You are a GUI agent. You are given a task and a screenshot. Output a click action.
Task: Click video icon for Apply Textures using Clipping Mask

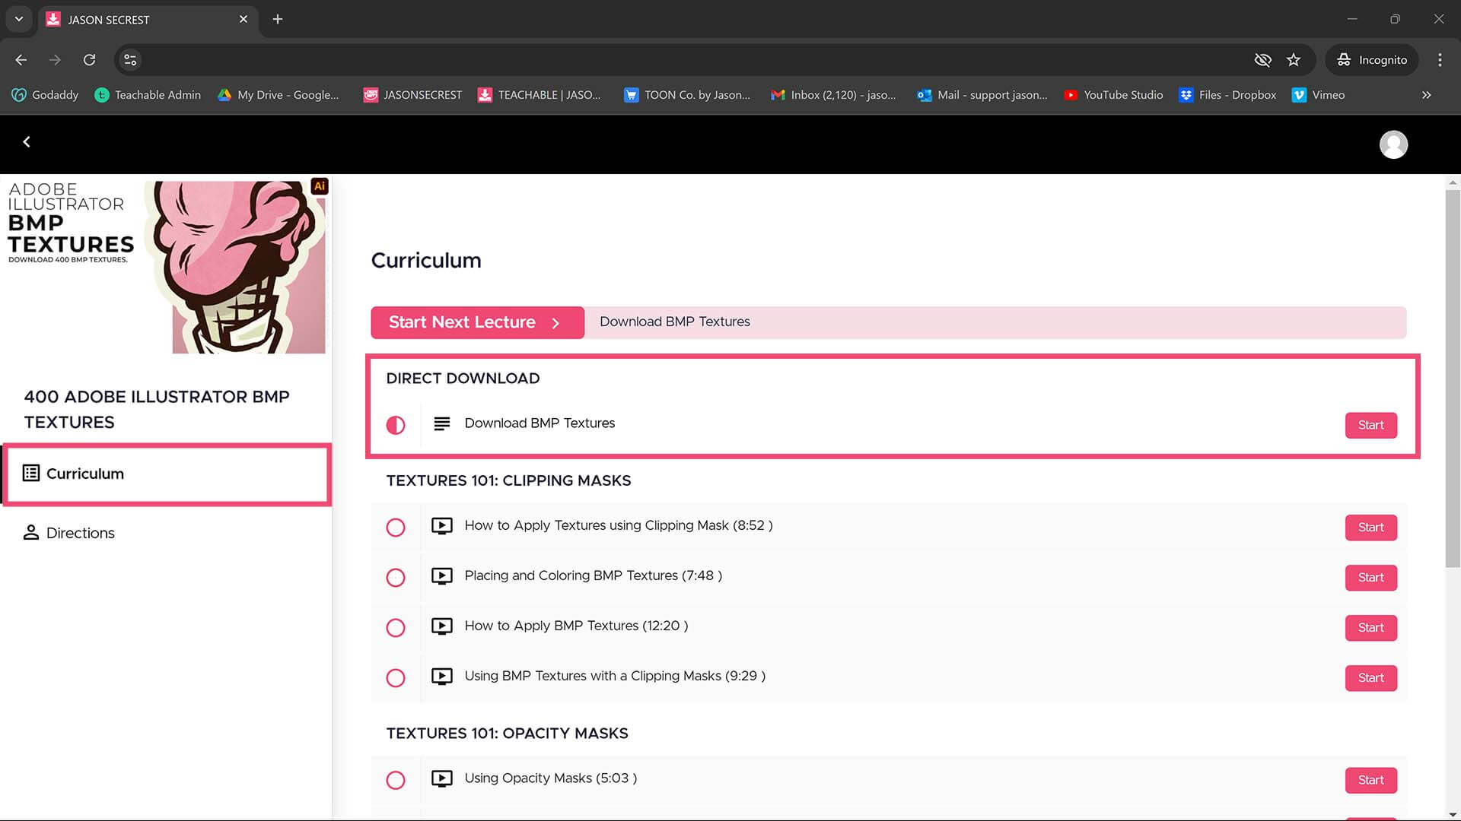pyautogui.click(x=441, y=526)
